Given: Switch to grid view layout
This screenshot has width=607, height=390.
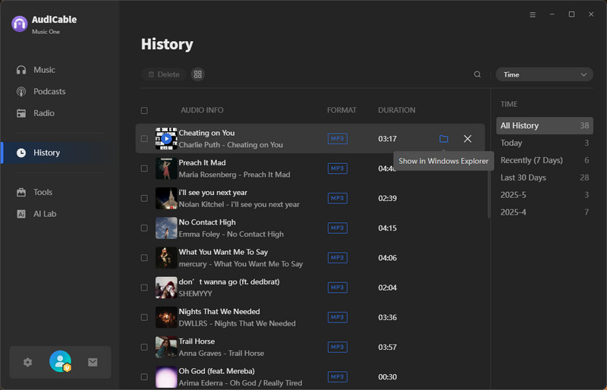Looking at the screenshot, I should 198,74.
